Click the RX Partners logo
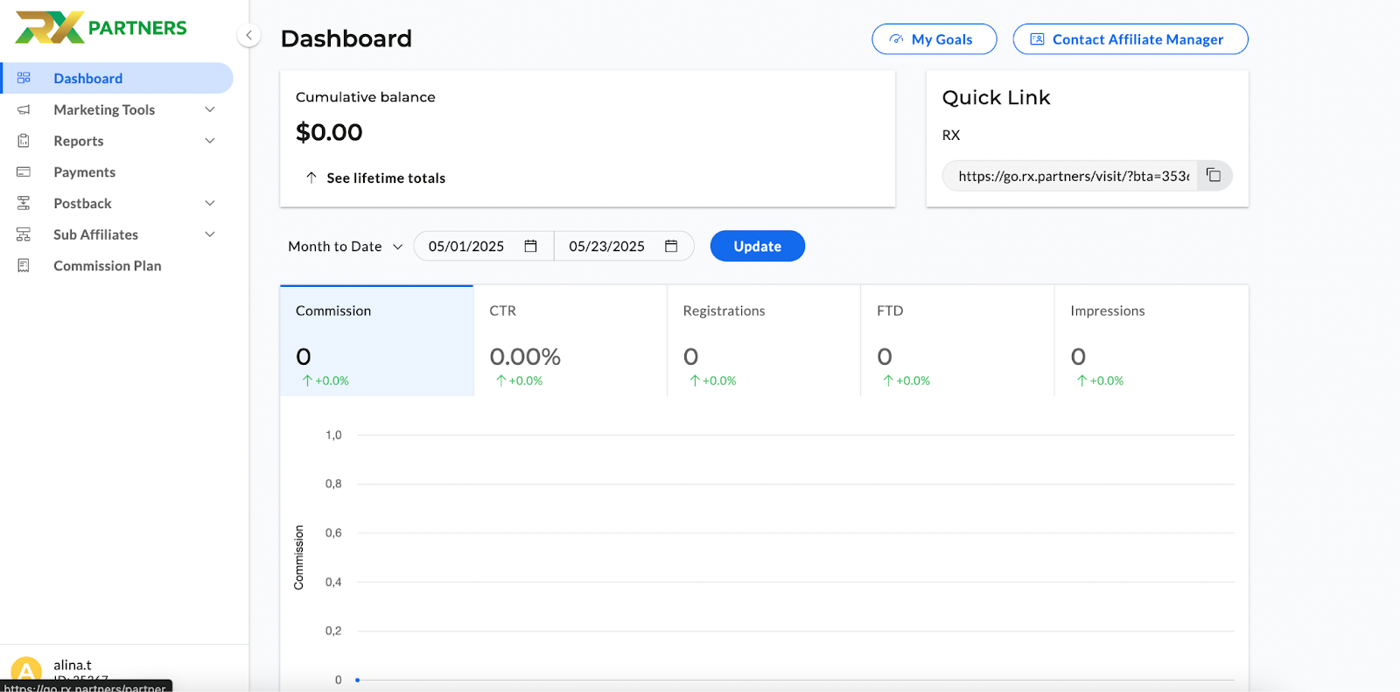 [x=101, y=28]
